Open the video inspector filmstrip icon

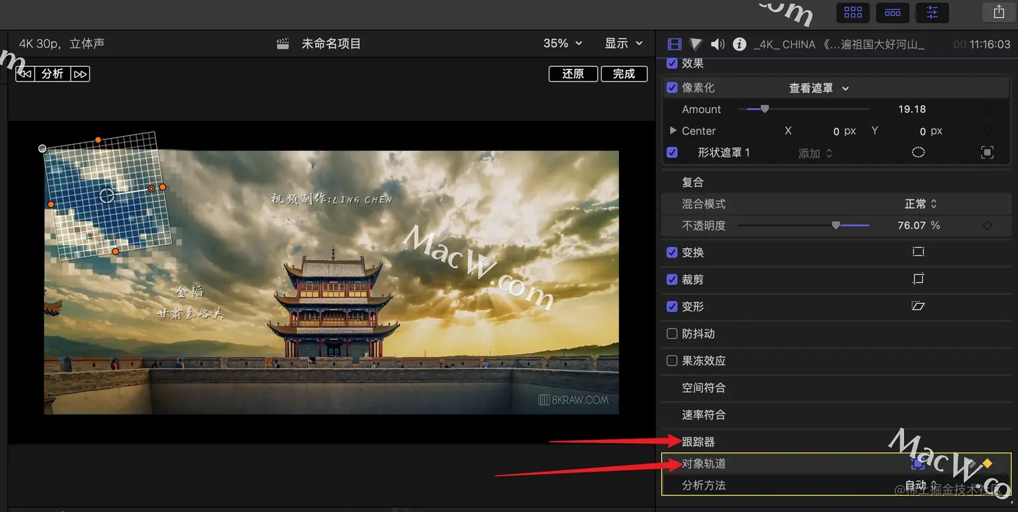coord(675,44)
